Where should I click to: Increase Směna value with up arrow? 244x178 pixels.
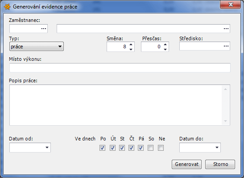pos(131,44)
